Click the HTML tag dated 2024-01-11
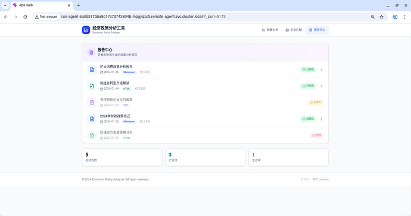The height and width of the screenshot is (216, 411). 127,138
